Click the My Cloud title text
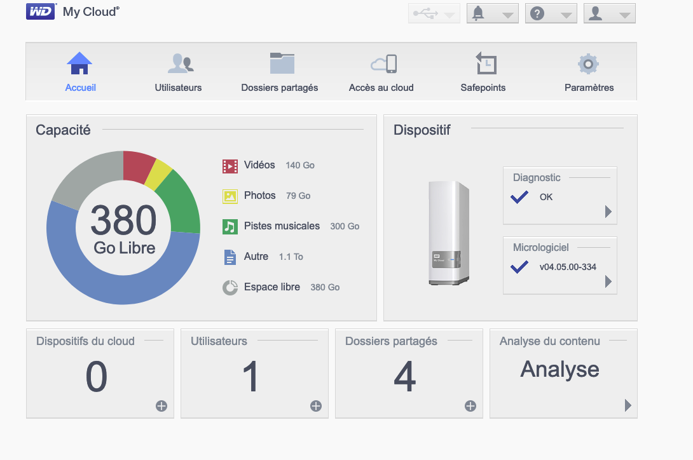Image resolution: width=693 pixels, height=460 pixels. point(91,11)
